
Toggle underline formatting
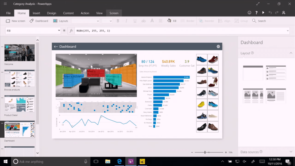(134, 20)
